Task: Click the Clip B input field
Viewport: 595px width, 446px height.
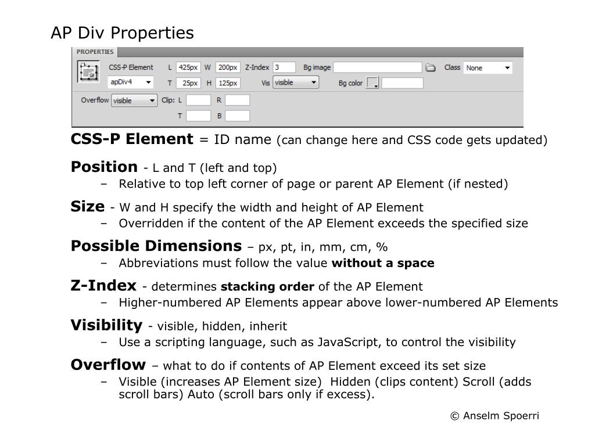Action: (x=237, y=116)
